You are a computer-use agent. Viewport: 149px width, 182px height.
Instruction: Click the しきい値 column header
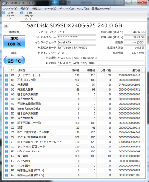point(104,70)
